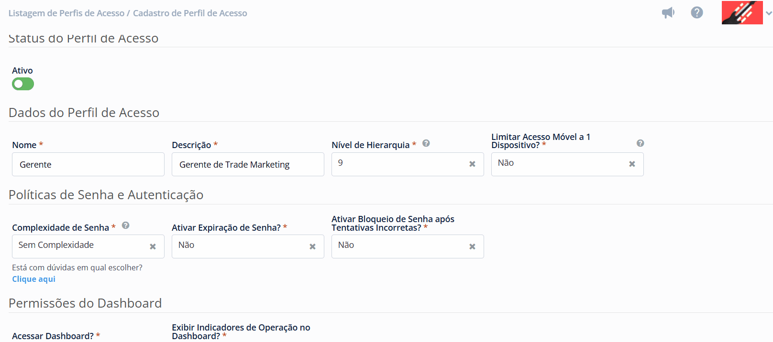Viewport: 773px width, 342px height.
Task: Clear the Nível de Hierarquia value
Action: (x=472, y=164)
